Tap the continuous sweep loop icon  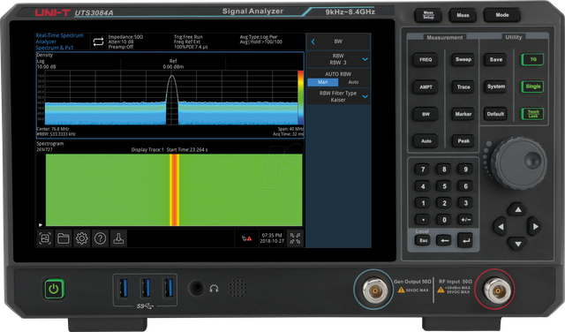tap(98, 41)
